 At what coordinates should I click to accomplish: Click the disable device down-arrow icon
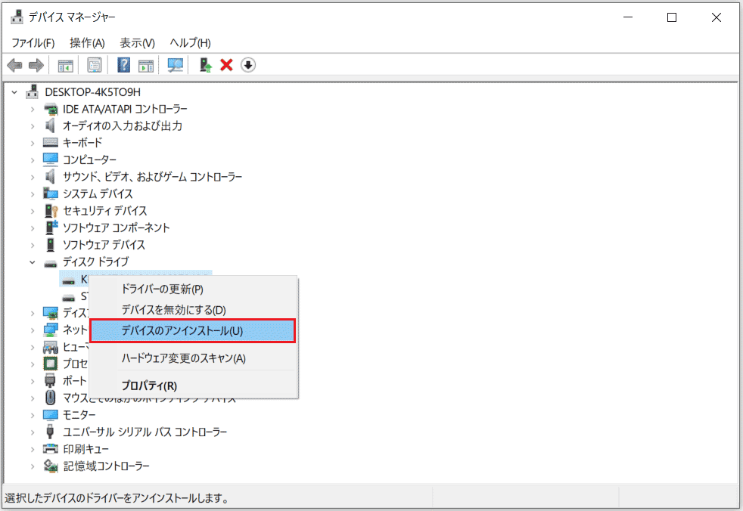[x=248, y=65]
